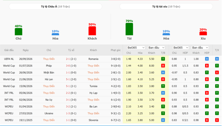Click the 5-1 score in Hà Lan row

68,79
